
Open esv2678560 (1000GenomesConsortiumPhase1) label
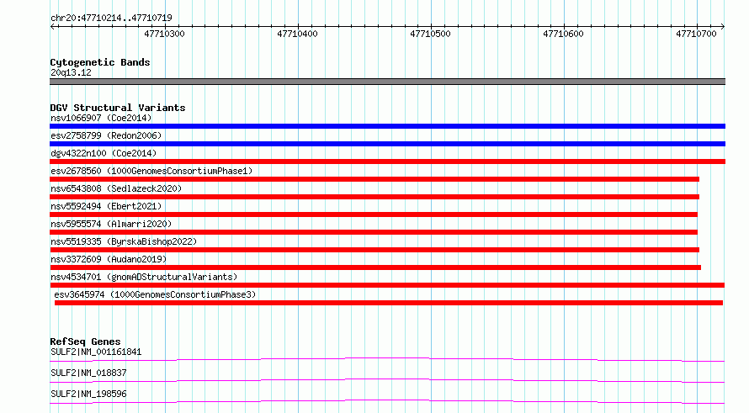click(x=151, y=171)
